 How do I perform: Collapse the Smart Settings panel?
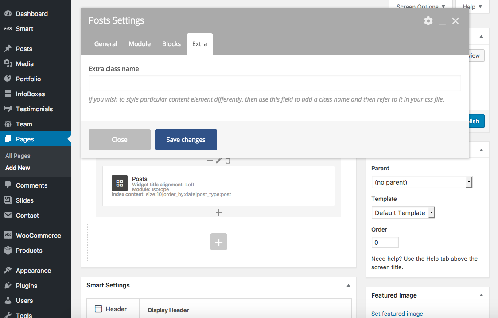[348, 285]
